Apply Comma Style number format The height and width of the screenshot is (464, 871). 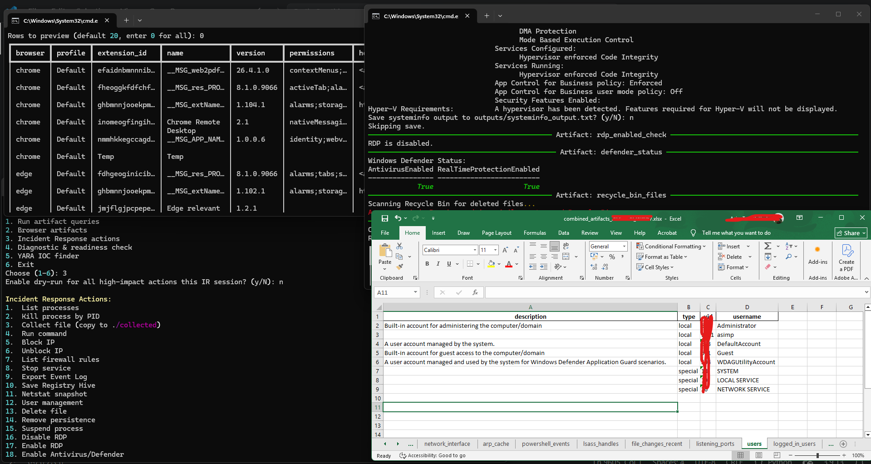tap(623, 257)
